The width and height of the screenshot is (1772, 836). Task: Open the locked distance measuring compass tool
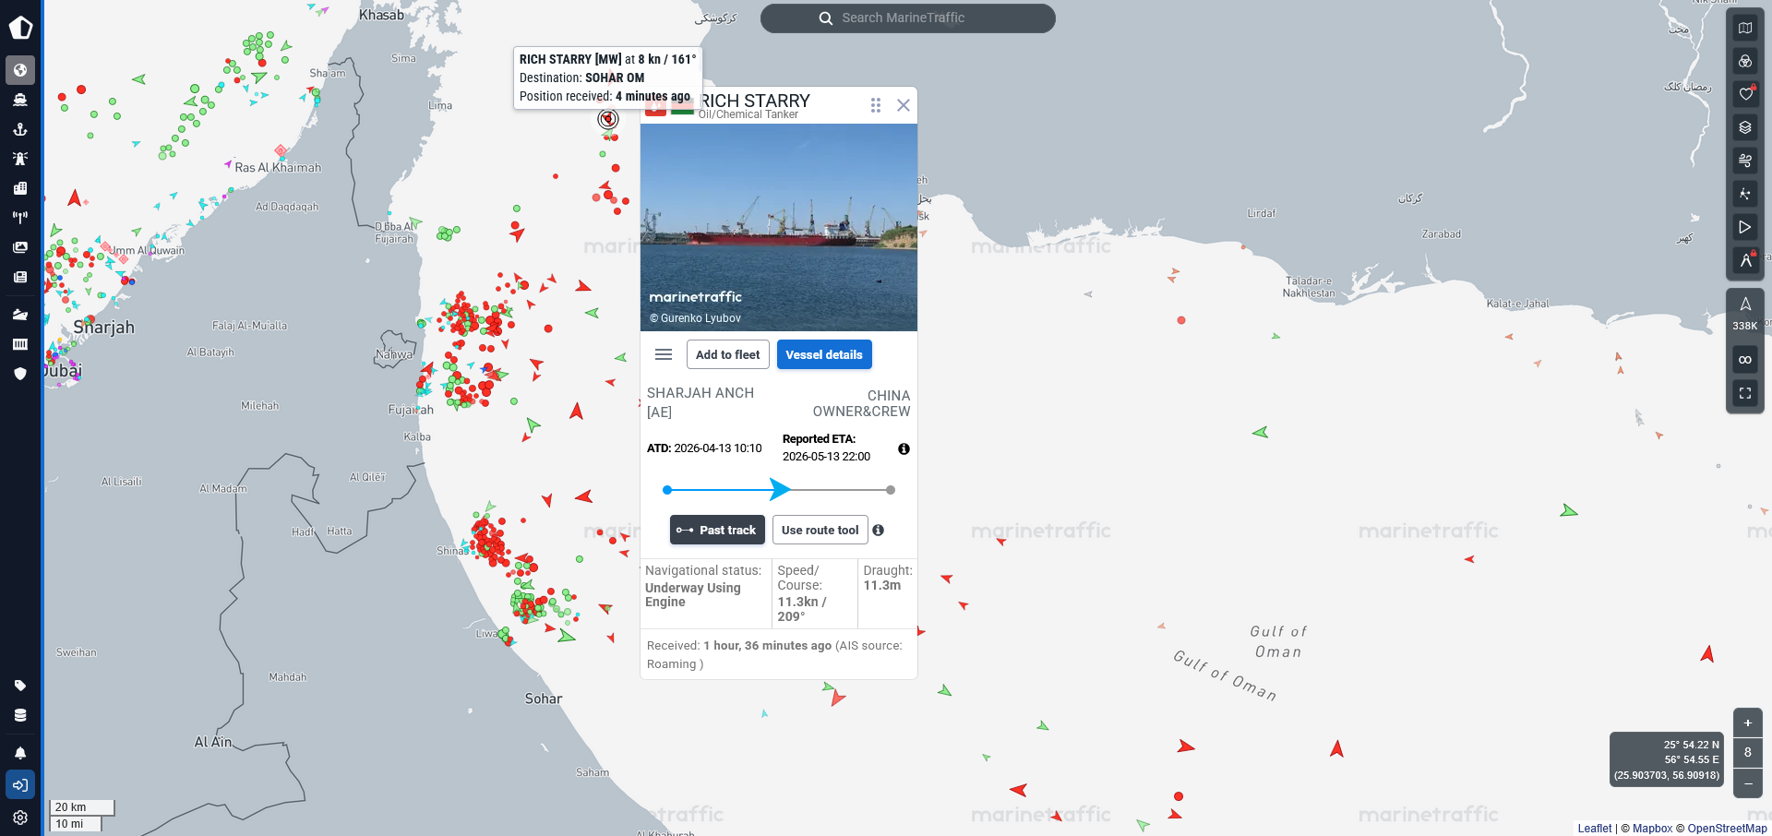coord(1745,260)
